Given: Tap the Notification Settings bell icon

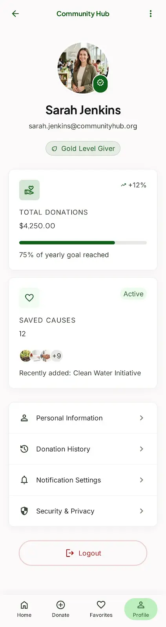Looking at the screenshot, I should [x=24, y=480].
